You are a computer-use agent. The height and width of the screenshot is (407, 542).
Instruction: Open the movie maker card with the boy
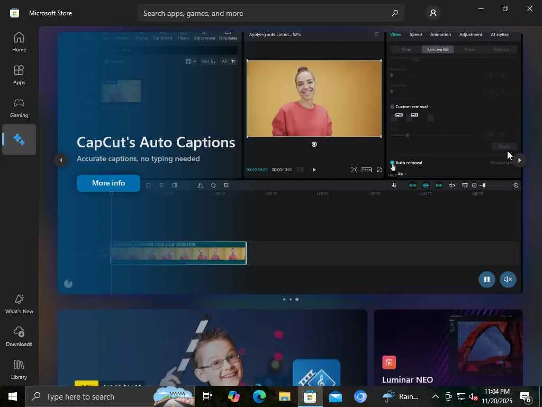point(212,348)
